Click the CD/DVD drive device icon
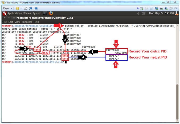 pyautogui.click(x=146, y=8)
